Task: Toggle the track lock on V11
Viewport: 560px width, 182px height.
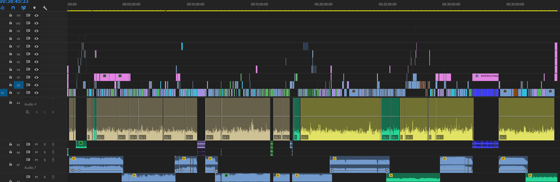Action: [10, 15]
